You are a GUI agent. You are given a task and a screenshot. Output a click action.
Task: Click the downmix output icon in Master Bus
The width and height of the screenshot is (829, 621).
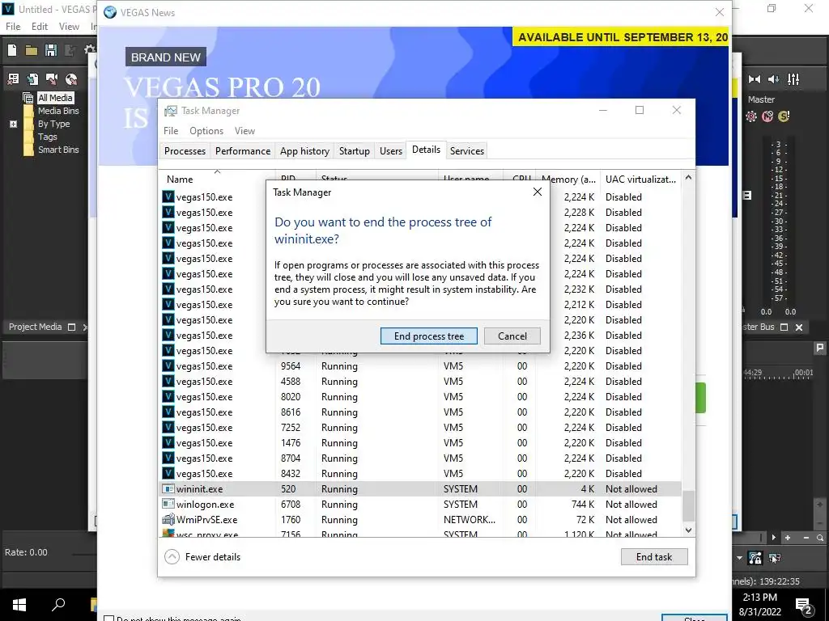755,79
